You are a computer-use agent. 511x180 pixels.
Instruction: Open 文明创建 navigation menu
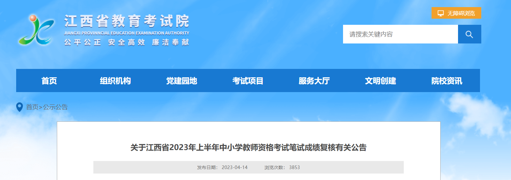coord(381,81)
